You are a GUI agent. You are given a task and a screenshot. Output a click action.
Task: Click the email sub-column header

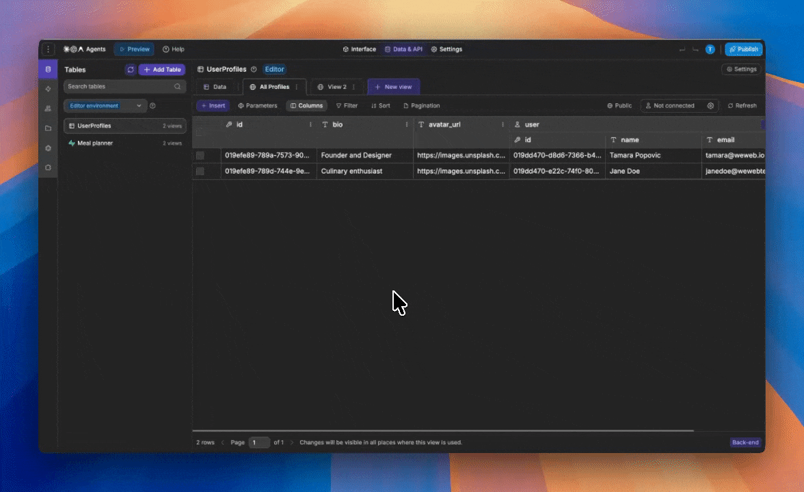coord(734,140)
